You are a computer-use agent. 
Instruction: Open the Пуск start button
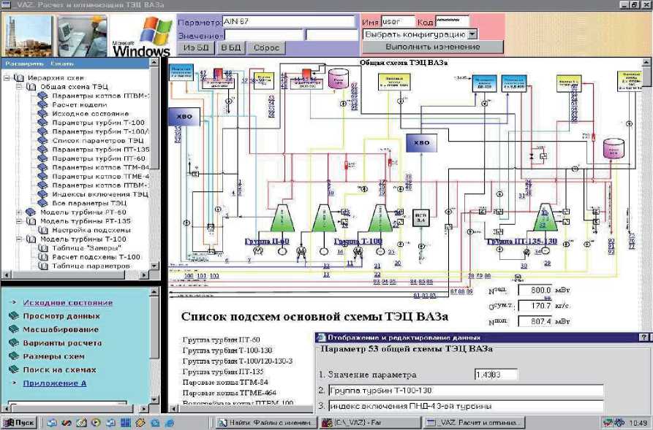click(20, 423)
